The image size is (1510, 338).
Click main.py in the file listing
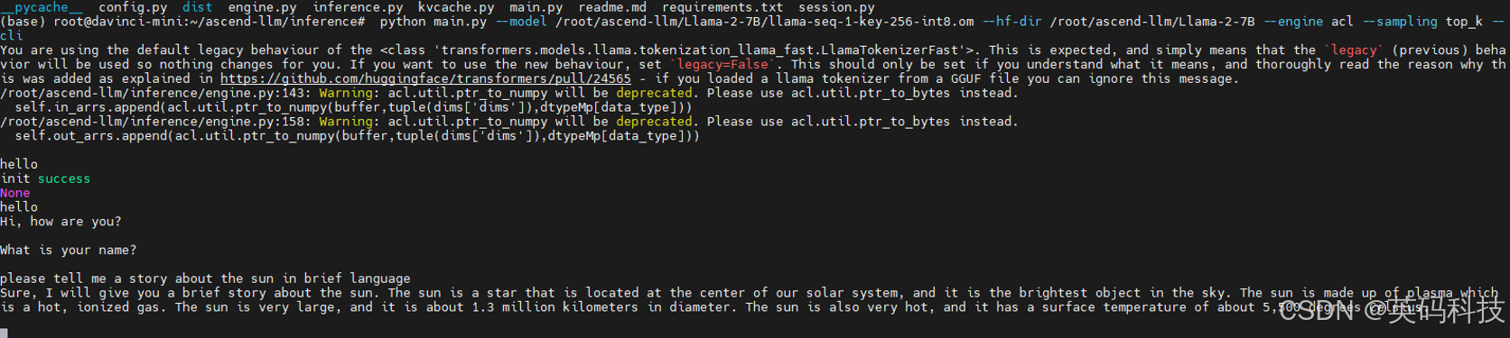click(x=536, y=7)
